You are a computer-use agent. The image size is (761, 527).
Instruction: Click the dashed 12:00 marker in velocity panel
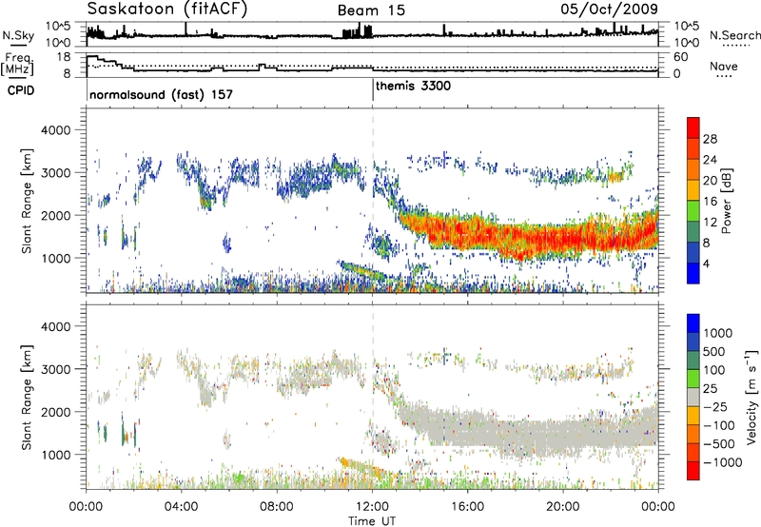[x=373, y=397]
